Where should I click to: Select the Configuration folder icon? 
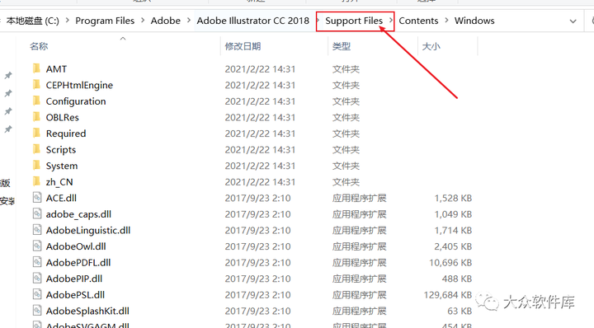pos(37,101)
